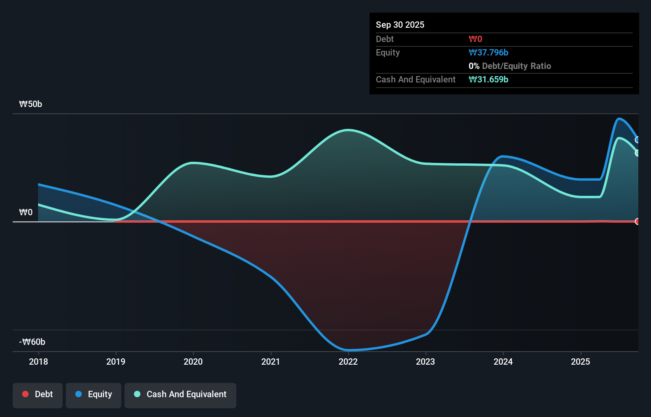Click the currency symbol on ₩50b axis label
This screenshot has height=417, width=651.
24,104
